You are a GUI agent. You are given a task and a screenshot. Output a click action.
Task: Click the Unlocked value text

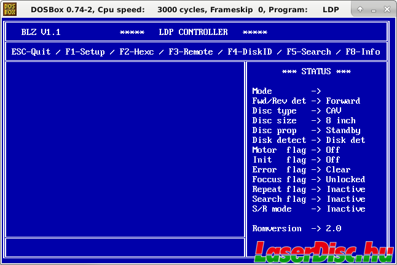[345, 180]
